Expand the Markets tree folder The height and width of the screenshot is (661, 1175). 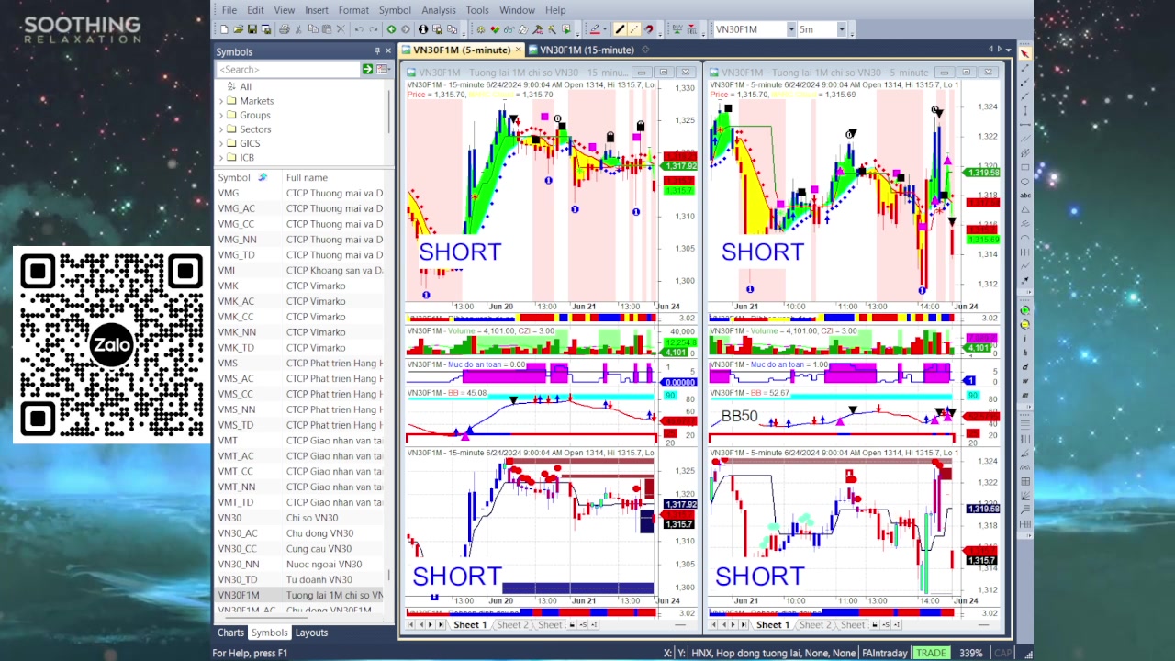pos(221,101)
